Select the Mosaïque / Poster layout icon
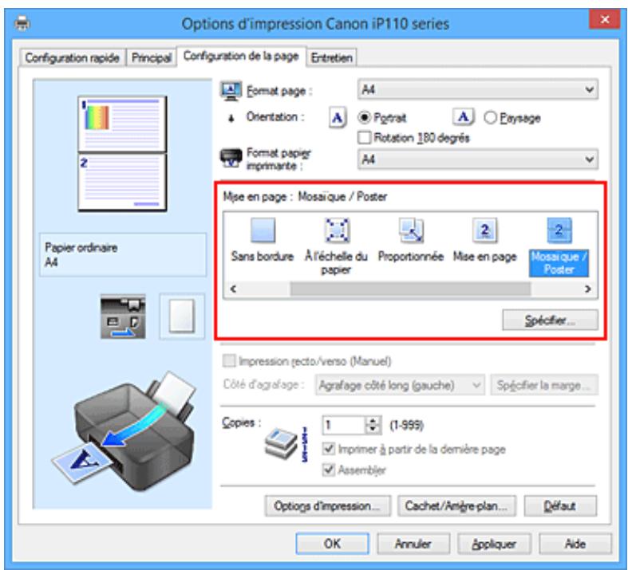Screen dimensions: 628x570 click(x=559, y=230)
